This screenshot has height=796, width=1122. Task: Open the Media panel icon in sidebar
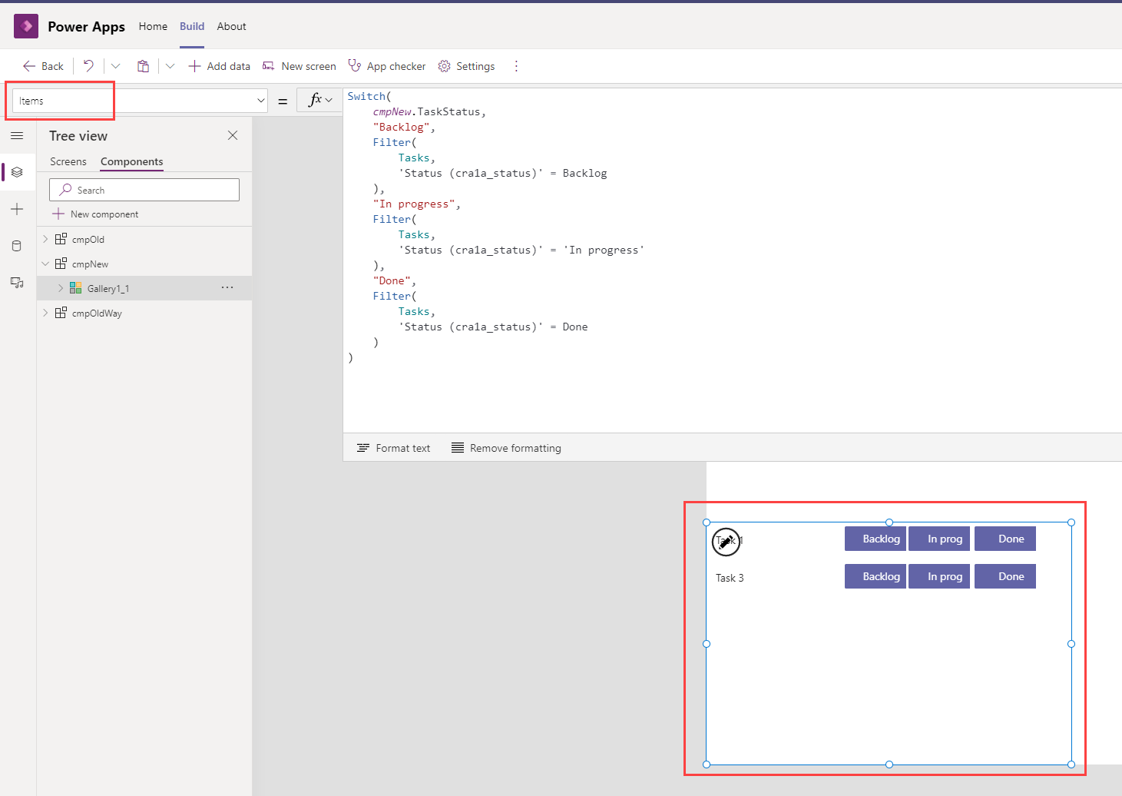click(x=17, y=283)
